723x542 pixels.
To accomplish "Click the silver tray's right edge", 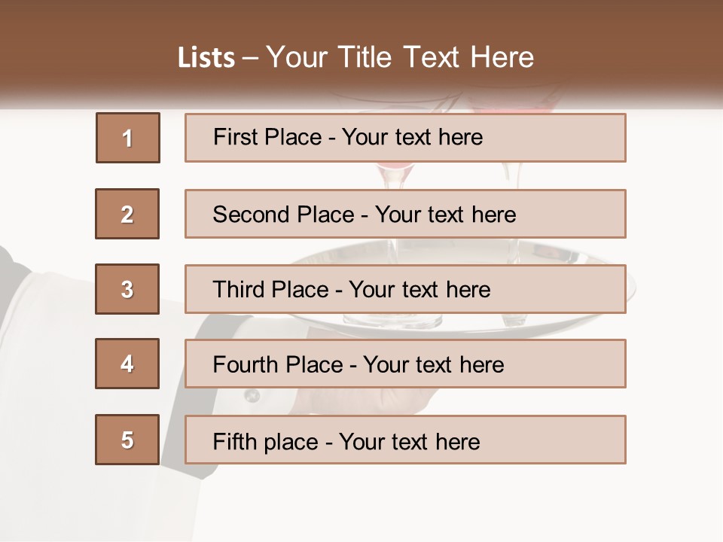I will point(631,288).
